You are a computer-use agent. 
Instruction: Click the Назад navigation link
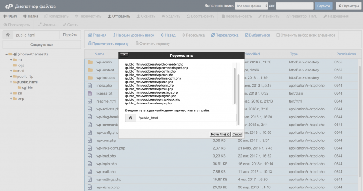[168, 35]
